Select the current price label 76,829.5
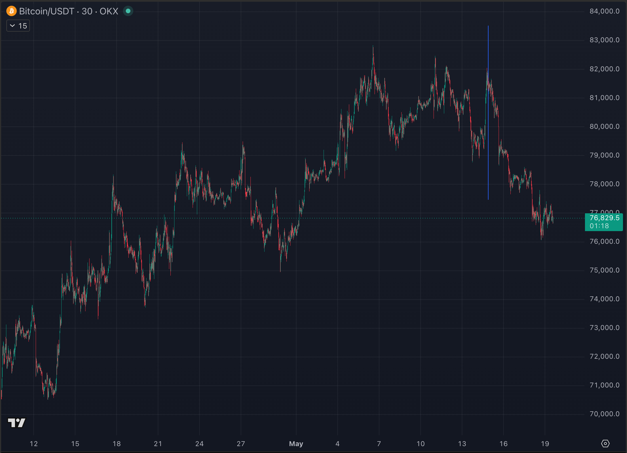 pos(604,218)
